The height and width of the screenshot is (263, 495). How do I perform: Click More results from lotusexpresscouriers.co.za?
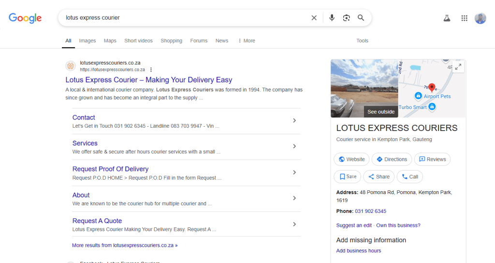click(125, 245)
